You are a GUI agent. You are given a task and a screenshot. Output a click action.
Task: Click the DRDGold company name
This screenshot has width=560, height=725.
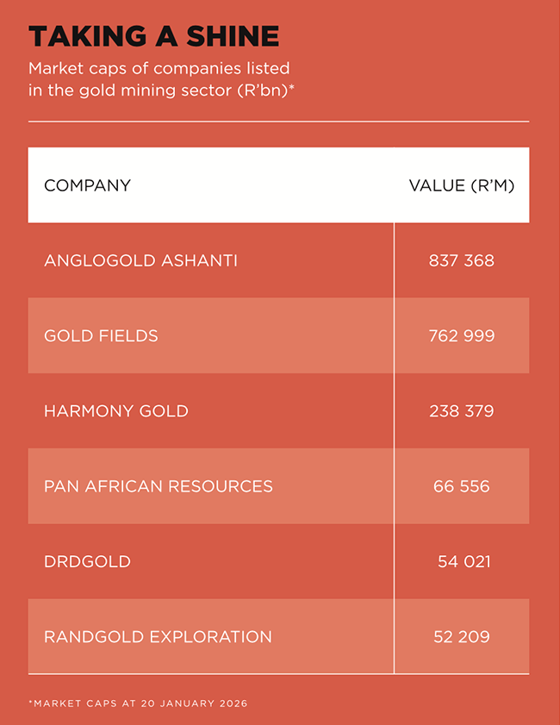pos(87,561)
